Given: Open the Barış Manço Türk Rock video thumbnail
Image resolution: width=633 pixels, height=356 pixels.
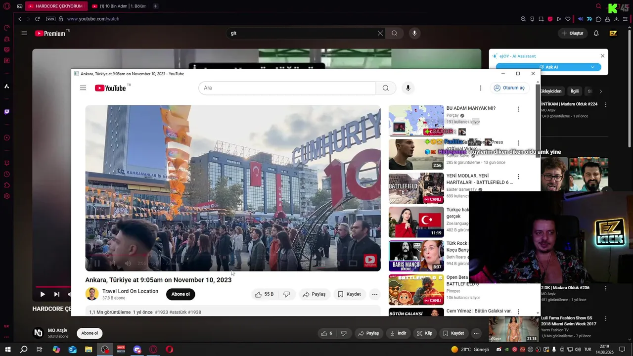Looking at the screenshot, I should (416, 256).
